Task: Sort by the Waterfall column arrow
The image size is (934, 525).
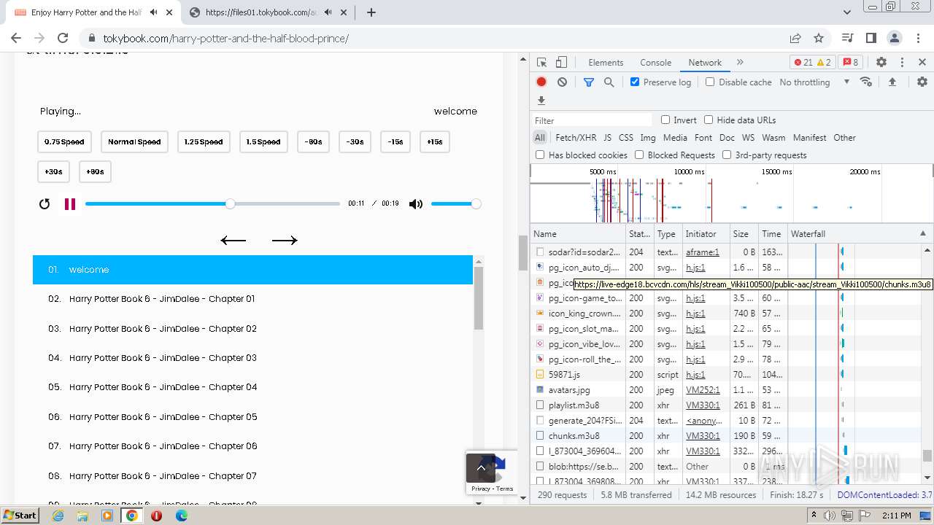Action: pyautogui.click(x=922, y=233)
